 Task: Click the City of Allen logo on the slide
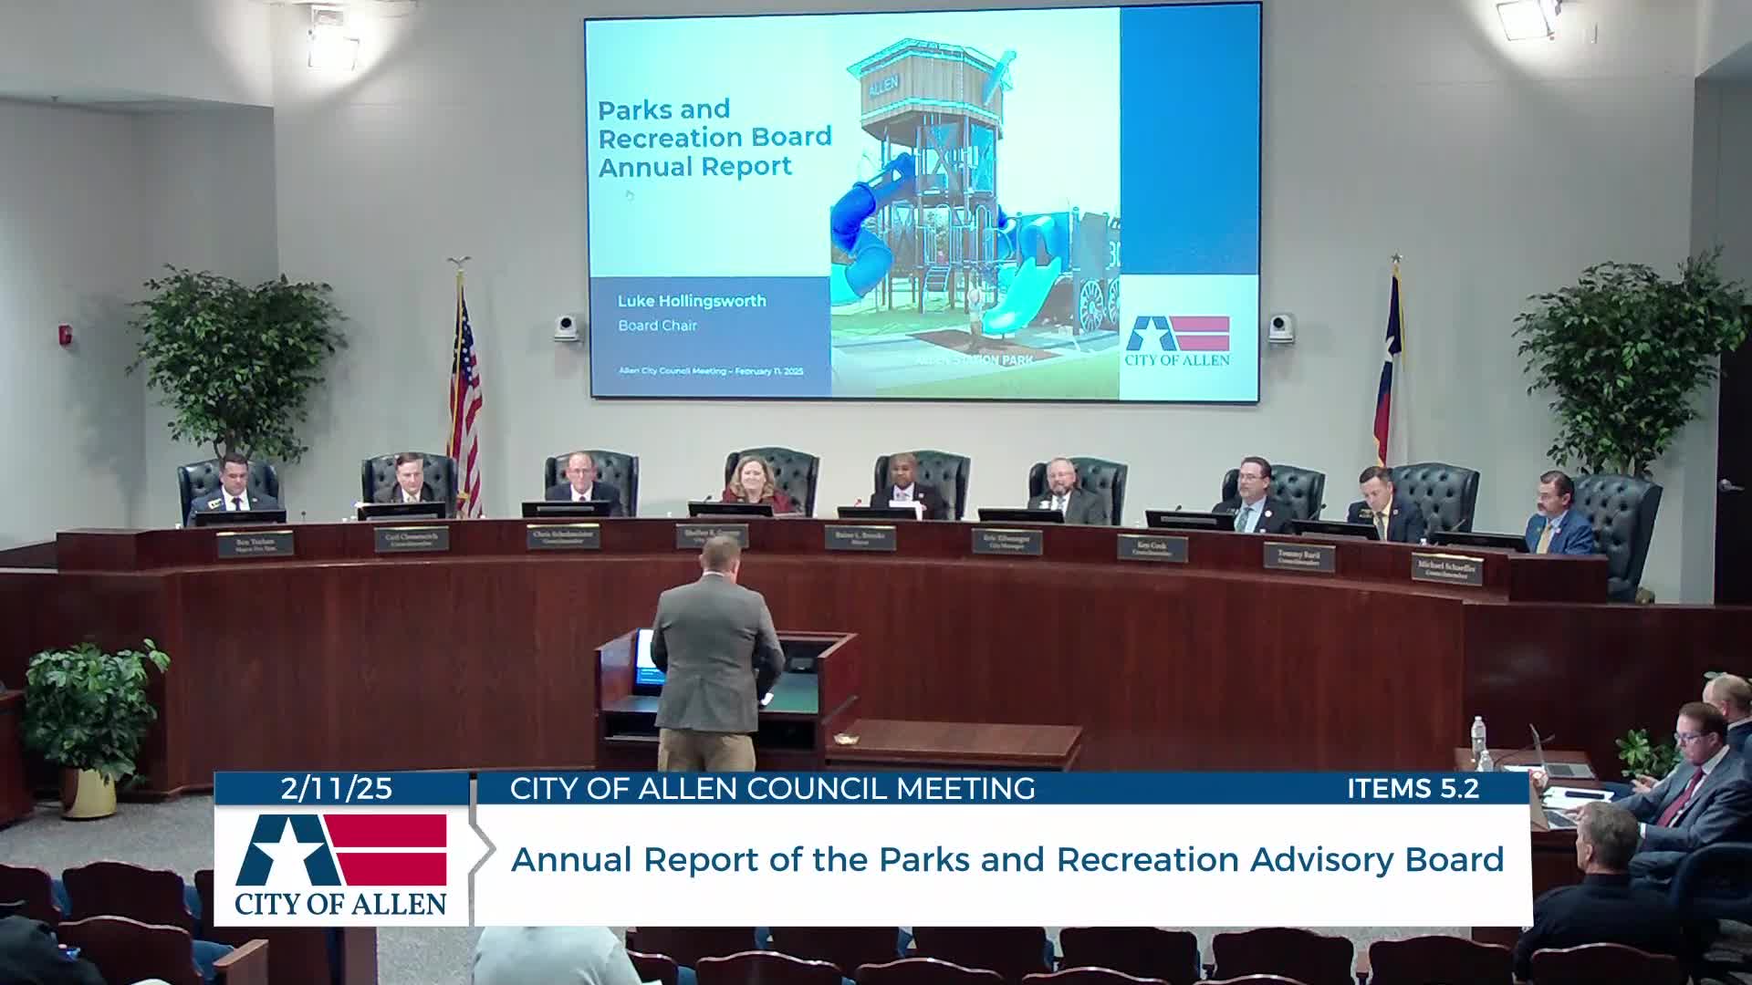(x=1177, y=339)
